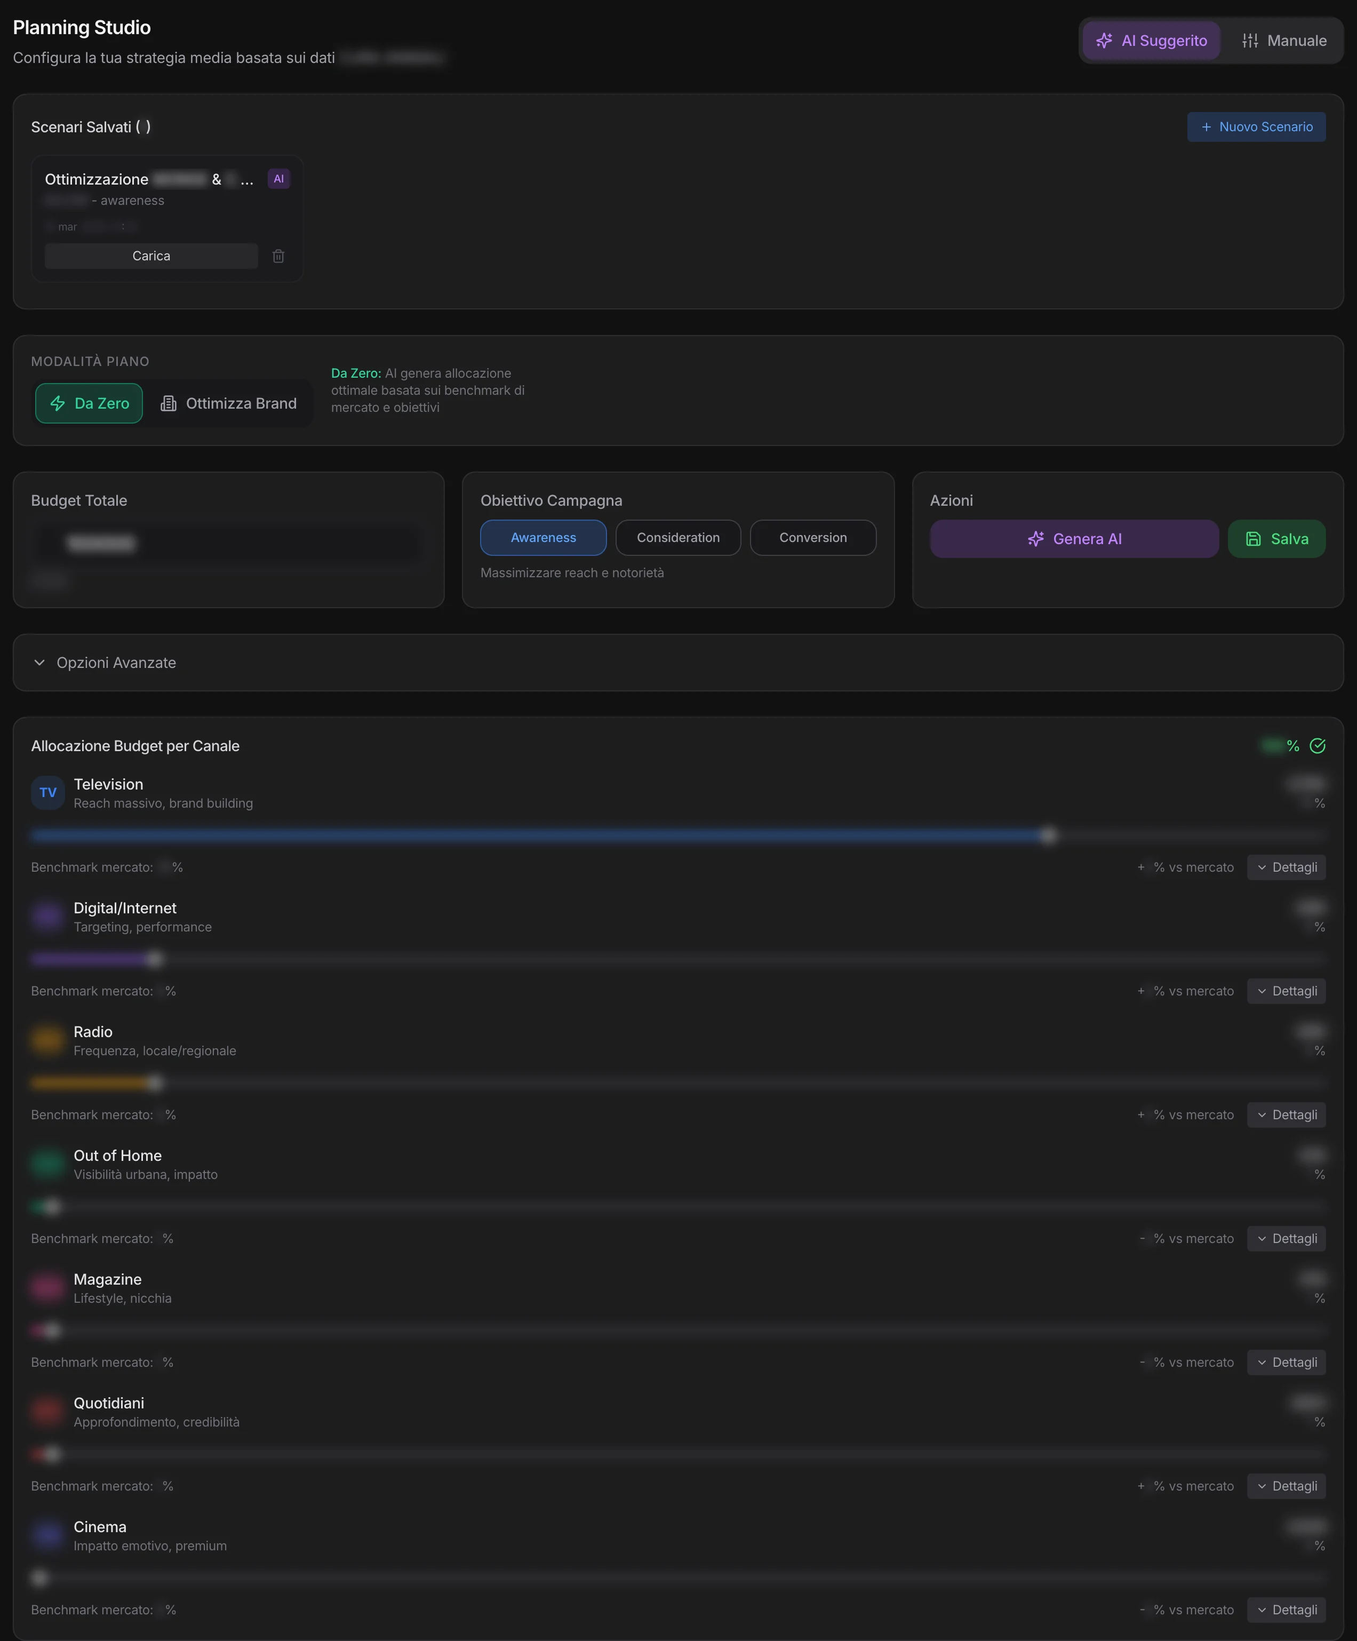Screen dimensions: 1357x1641
Task: Expand Opzioni Avanzate section
Action: tap(678, 663)
